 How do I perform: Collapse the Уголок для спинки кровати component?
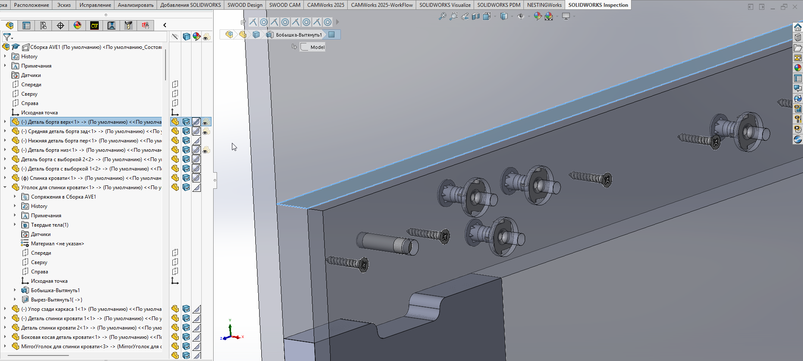(x=5, y=188)
